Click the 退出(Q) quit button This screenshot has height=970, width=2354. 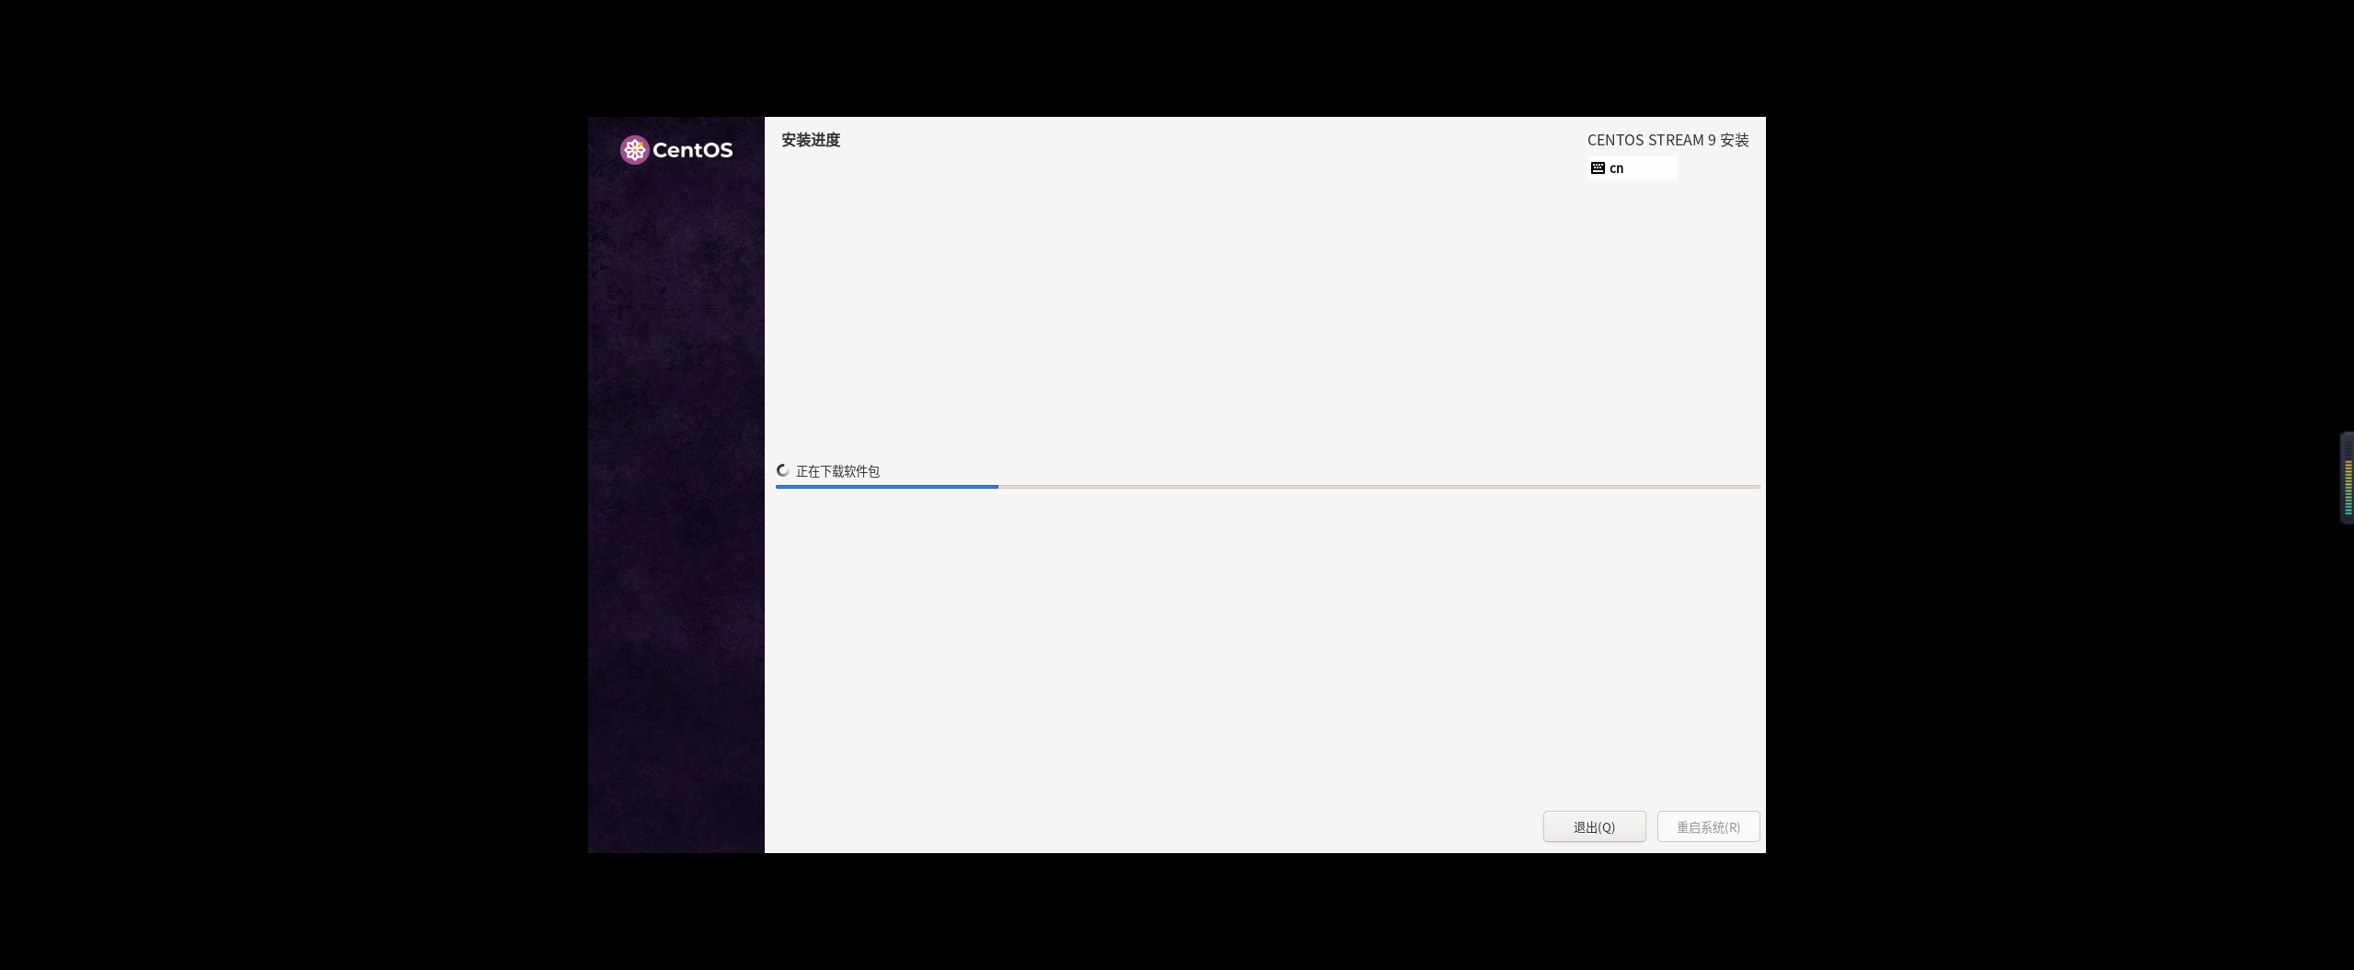point(1594,826)
